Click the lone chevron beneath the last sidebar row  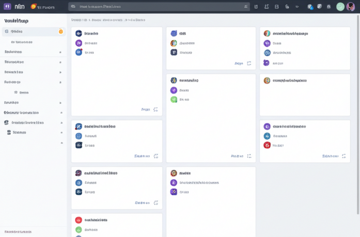click(x=61, y=143)
